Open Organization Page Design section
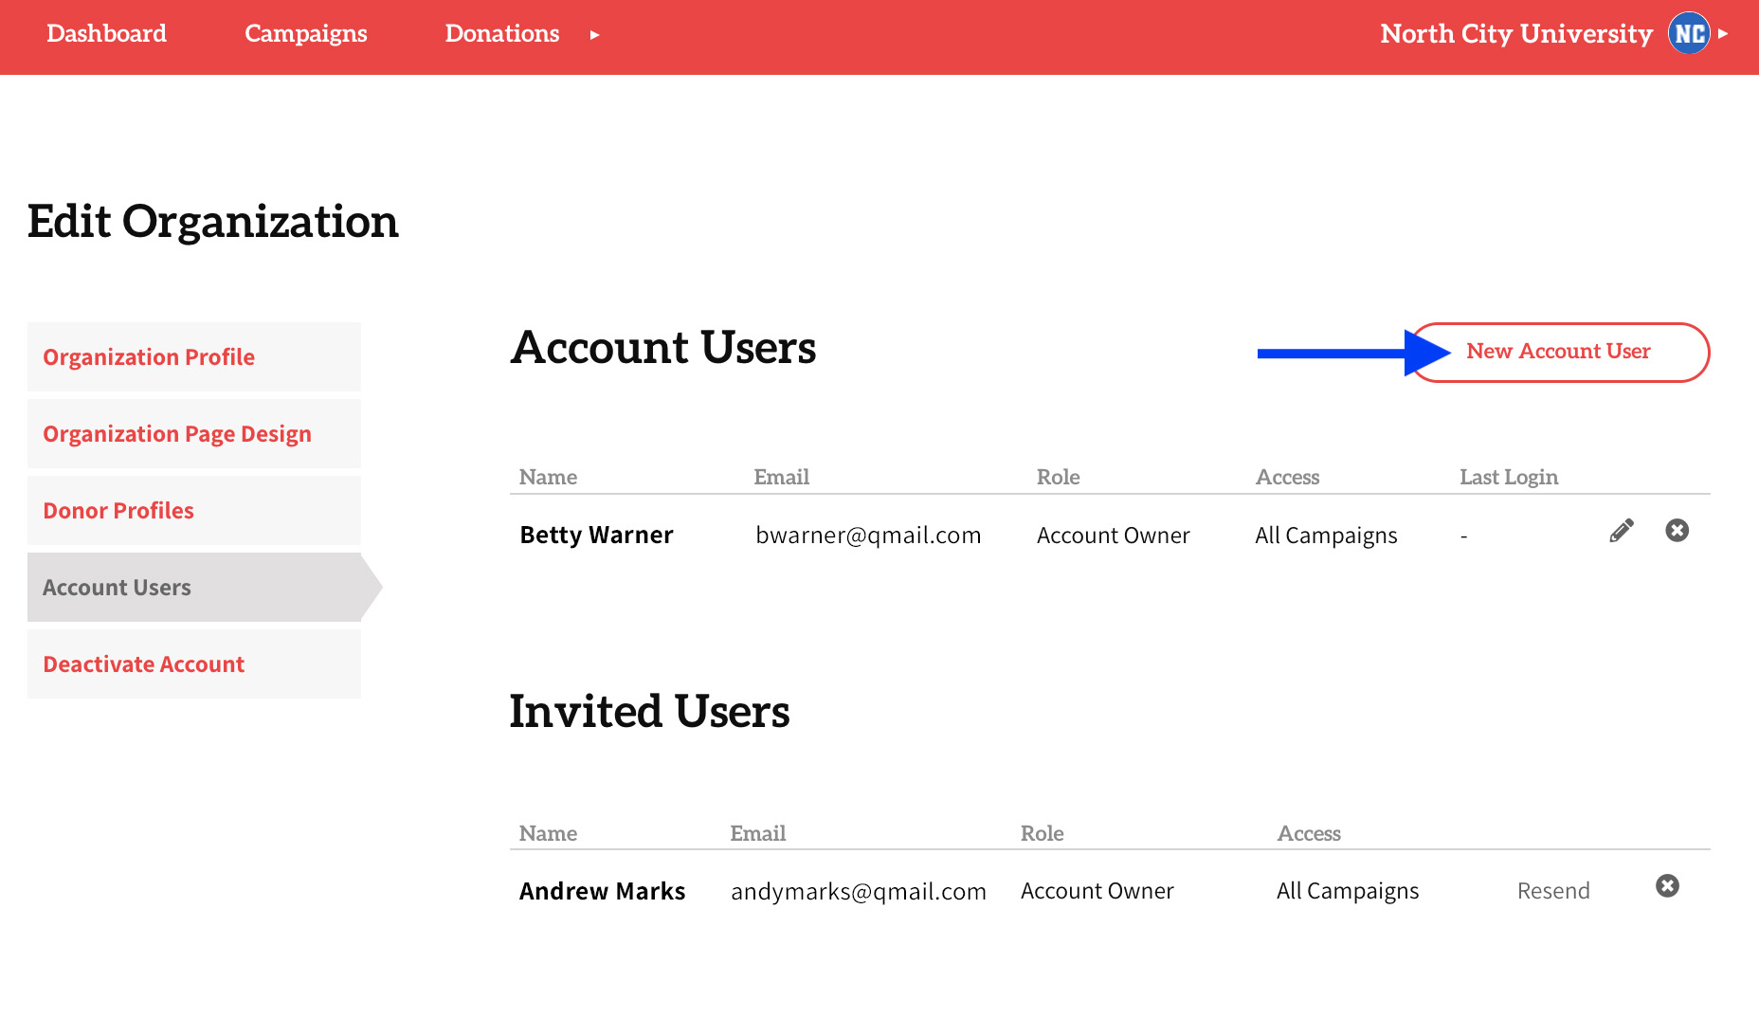The image size is (1759, 1018). pos(176,433)
